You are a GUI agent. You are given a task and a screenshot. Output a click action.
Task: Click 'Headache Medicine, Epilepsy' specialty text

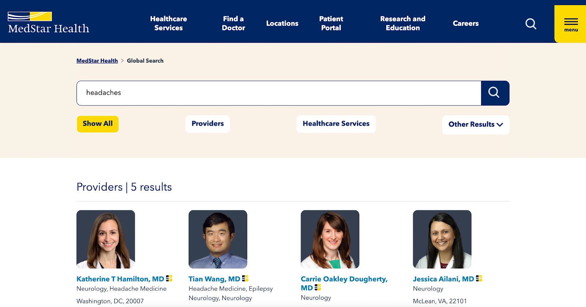point(231,289)
